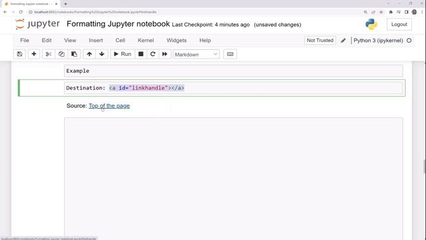The height and width of the screenshot is (240, 426).
Task: Open a new browser tab
Action: click(x=65, y=4)
